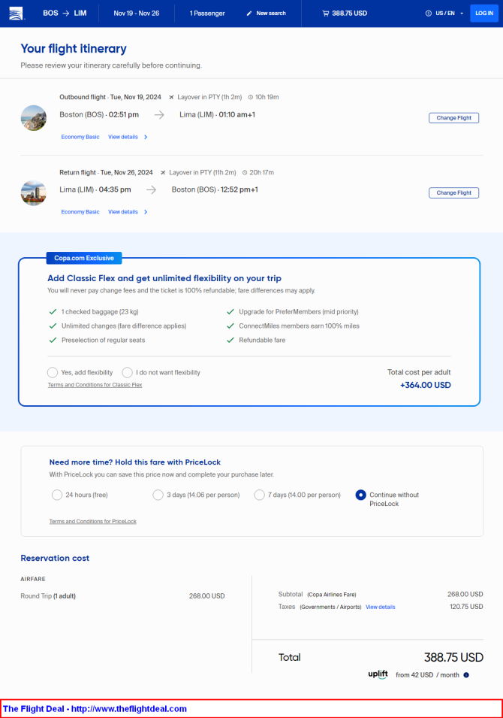Choose 3 days PriceLock option
This screenshot has height=718, width=503.
[x=158, y=495]
